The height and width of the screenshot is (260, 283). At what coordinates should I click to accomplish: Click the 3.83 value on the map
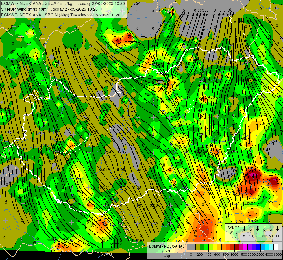[x=154, y=205]
